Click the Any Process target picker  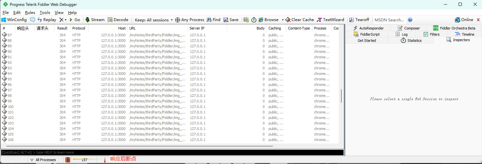click(190, 20)
